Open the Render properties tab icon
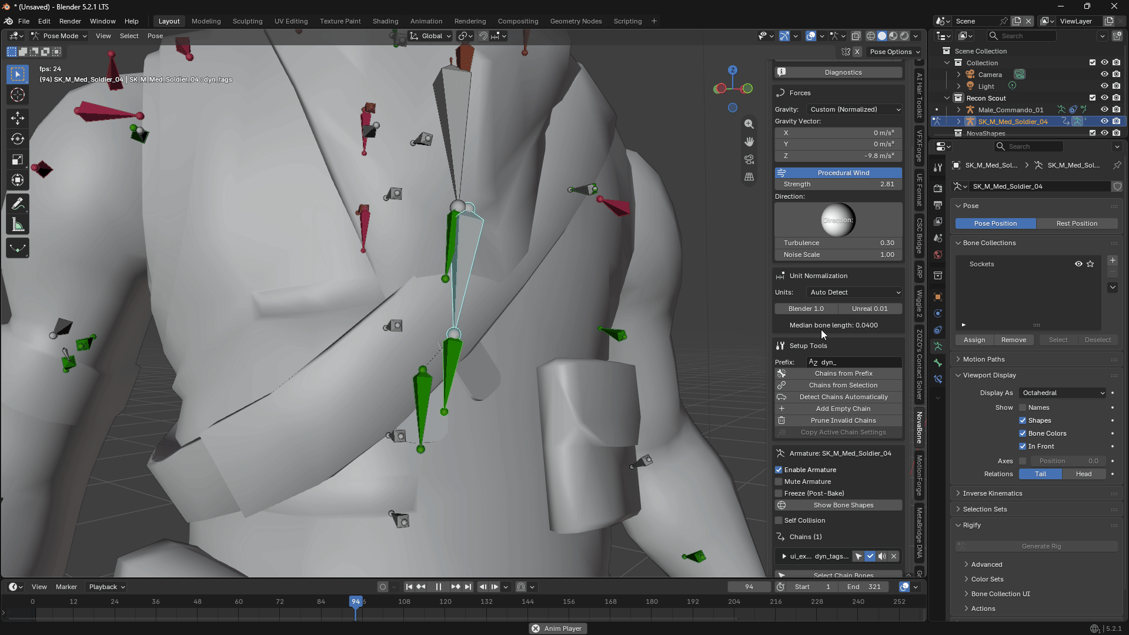This screenshot has height=635, width=1129. [x=938, y=189]
